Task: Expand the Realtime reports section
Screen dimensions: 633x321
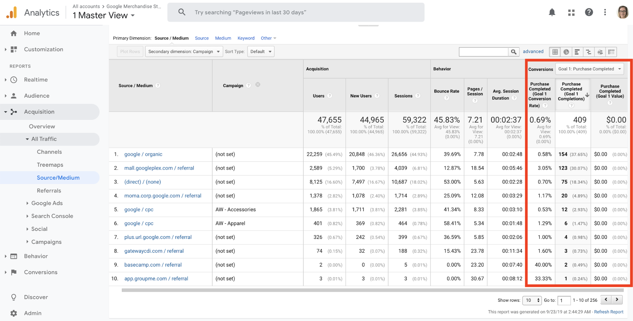Action: tap(6, 80)
